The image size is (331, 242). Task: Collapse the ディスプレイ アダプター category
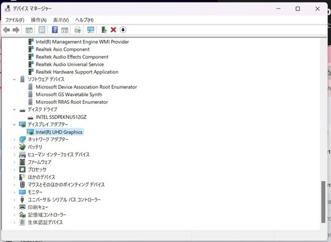[x=14, y=125]
